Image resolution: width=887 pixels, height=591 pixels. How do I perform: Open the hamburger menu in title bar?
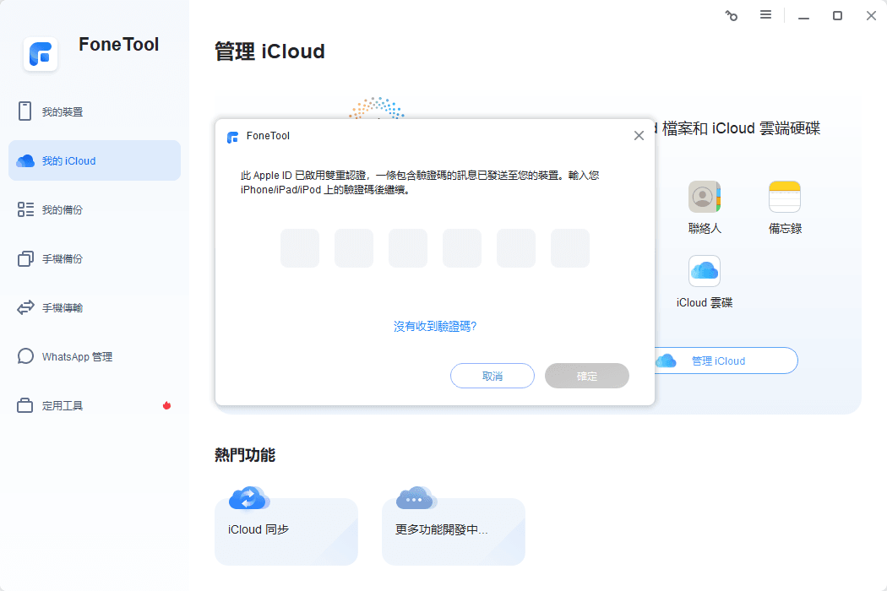765,15
